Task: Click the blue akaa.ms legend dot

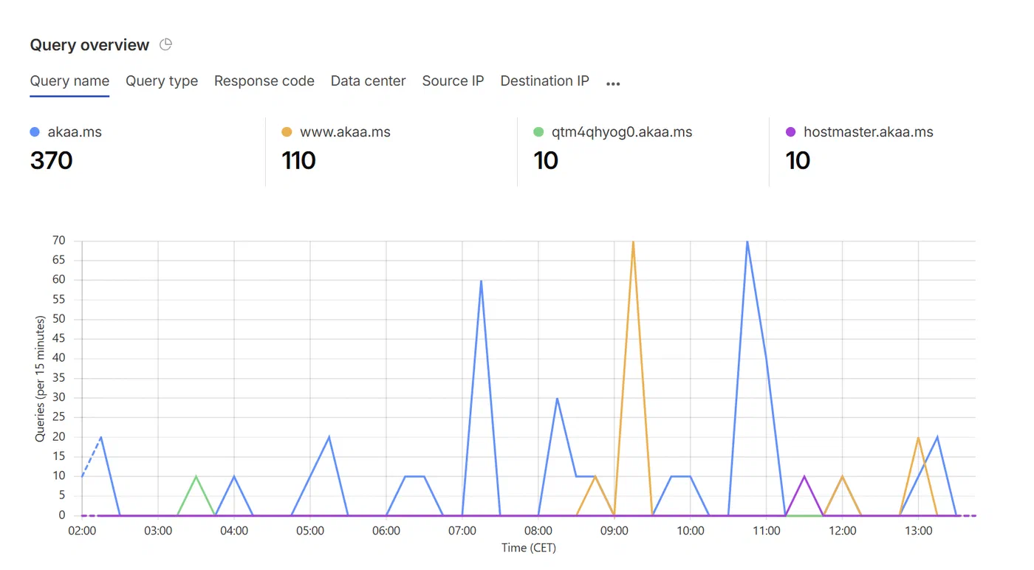Action: [35, 132]
